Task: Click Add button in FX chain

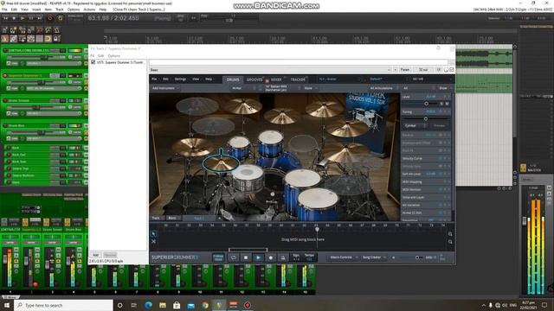Action: click(x=96, y=255)
